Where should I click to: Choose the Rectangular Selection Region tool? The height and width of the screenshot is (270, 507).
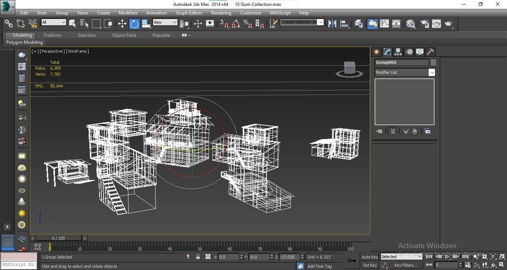point(96,23)
